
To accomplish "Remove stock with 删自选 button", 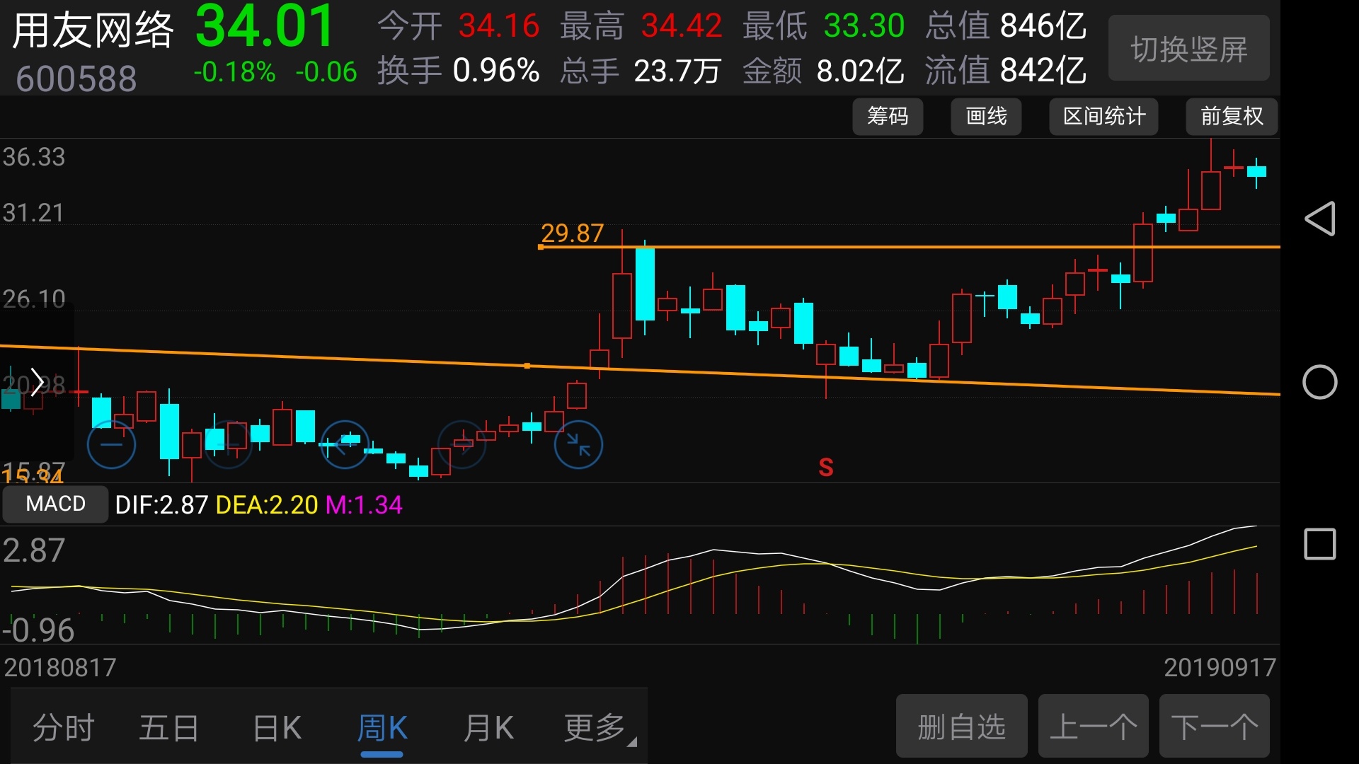I will [x=962, y=727].
